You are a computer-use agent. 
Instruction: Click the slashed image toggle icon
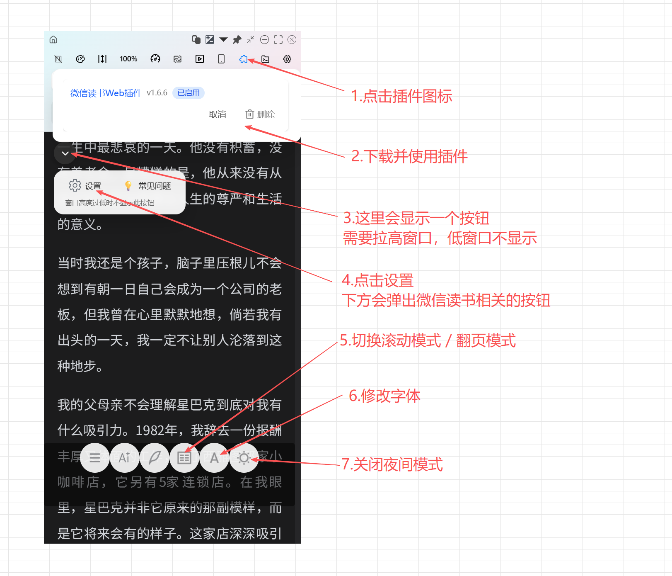(x=177, y=59)
